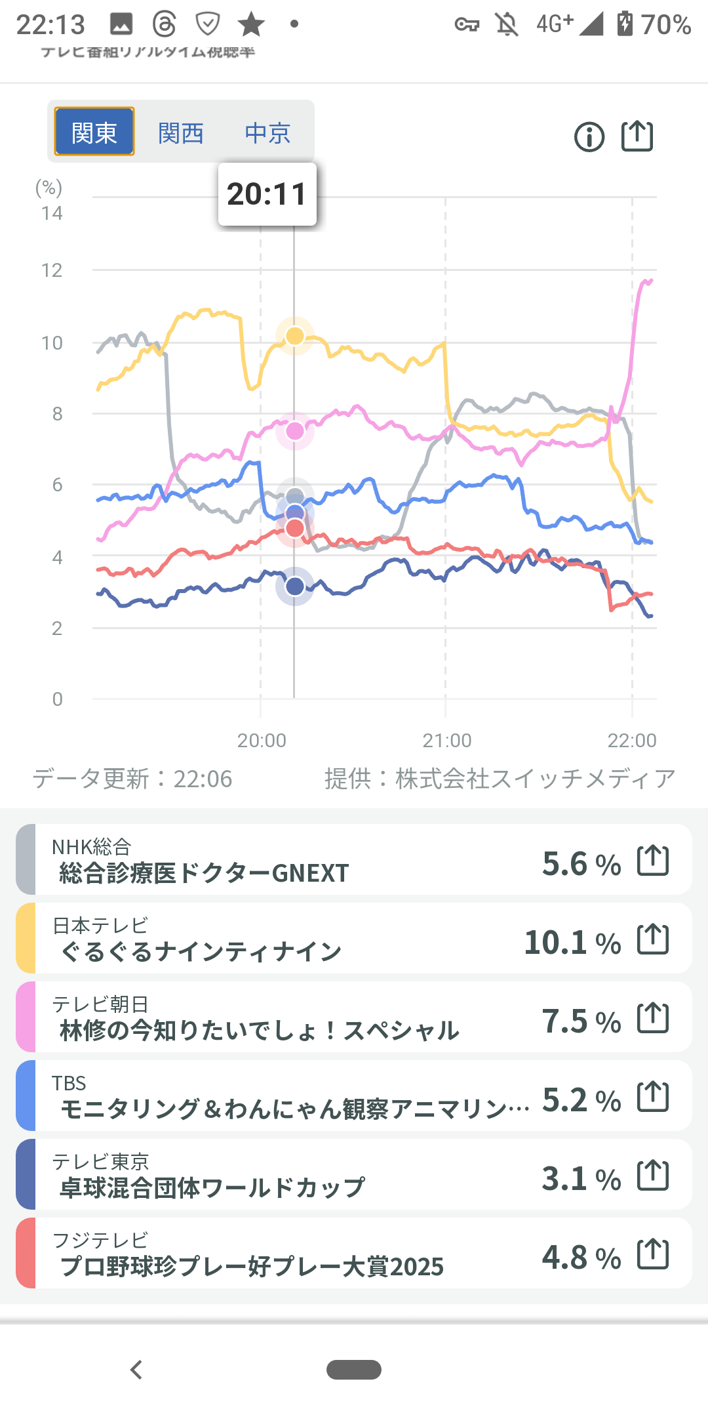Switch to the 関西 region tab
This screenshot has width=708, height=1417.
coord(181,133)
